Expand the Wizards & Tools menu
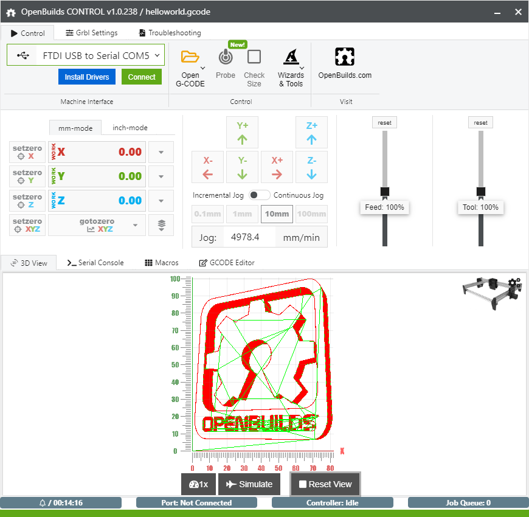The width and height of the screenshot is (529, 517). coord(291,68)
